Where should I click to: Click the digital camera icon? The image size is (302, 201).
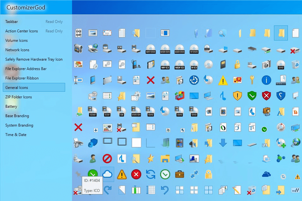266,65
